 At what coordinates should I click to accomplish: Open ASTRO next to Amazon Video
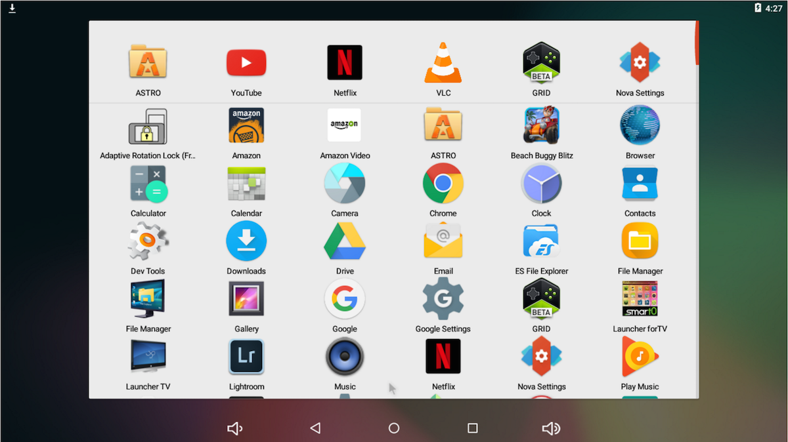click(x=443, y=125)
